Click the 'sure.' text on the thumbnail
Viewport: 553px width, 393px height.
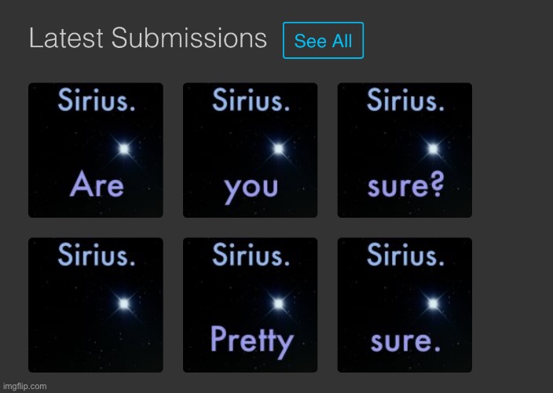405,341
